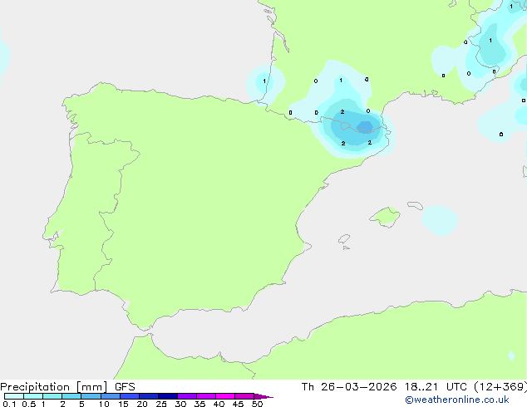Screen dimensions: 527x407
Task: Click the 0.5–1 mm legend swatch
Action: coord(33,396)
